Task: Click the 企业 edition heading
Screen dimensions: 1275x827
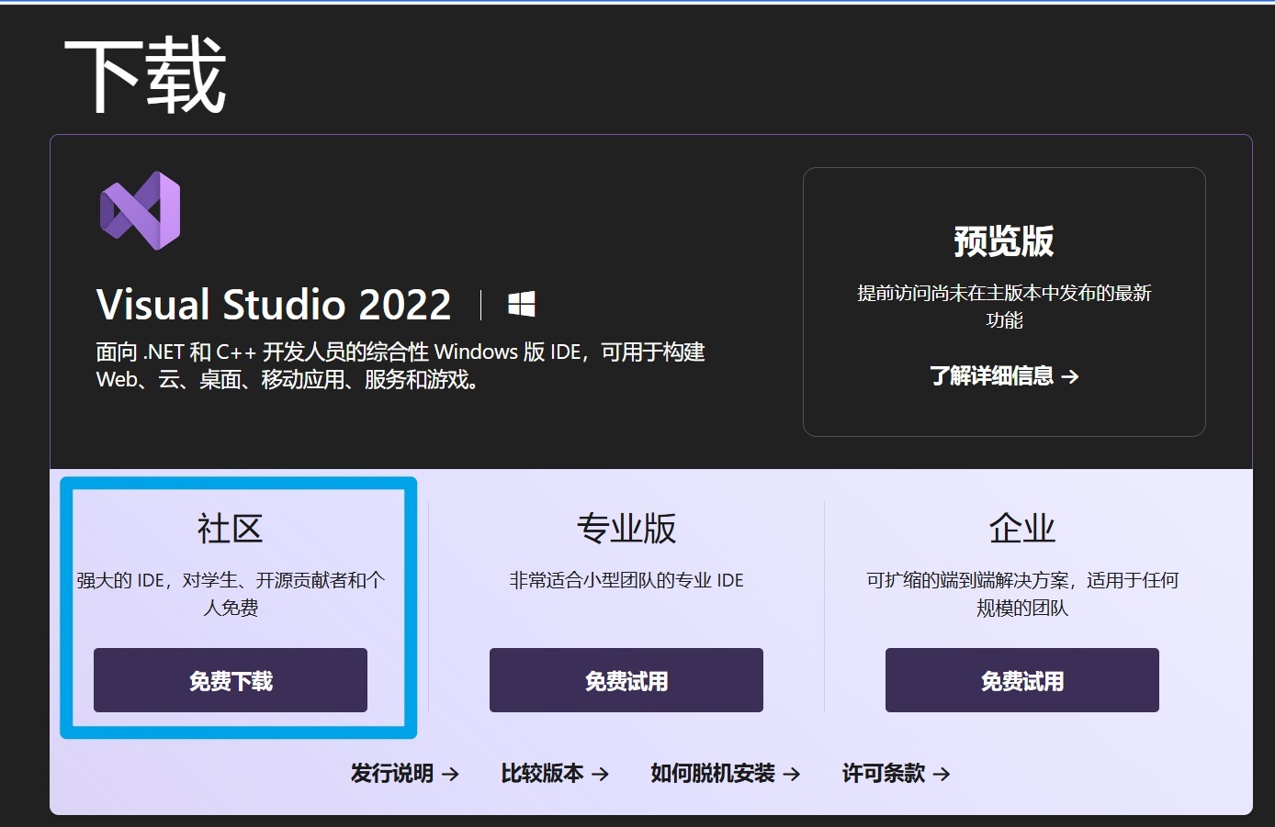Action: tap(1022, 529)
